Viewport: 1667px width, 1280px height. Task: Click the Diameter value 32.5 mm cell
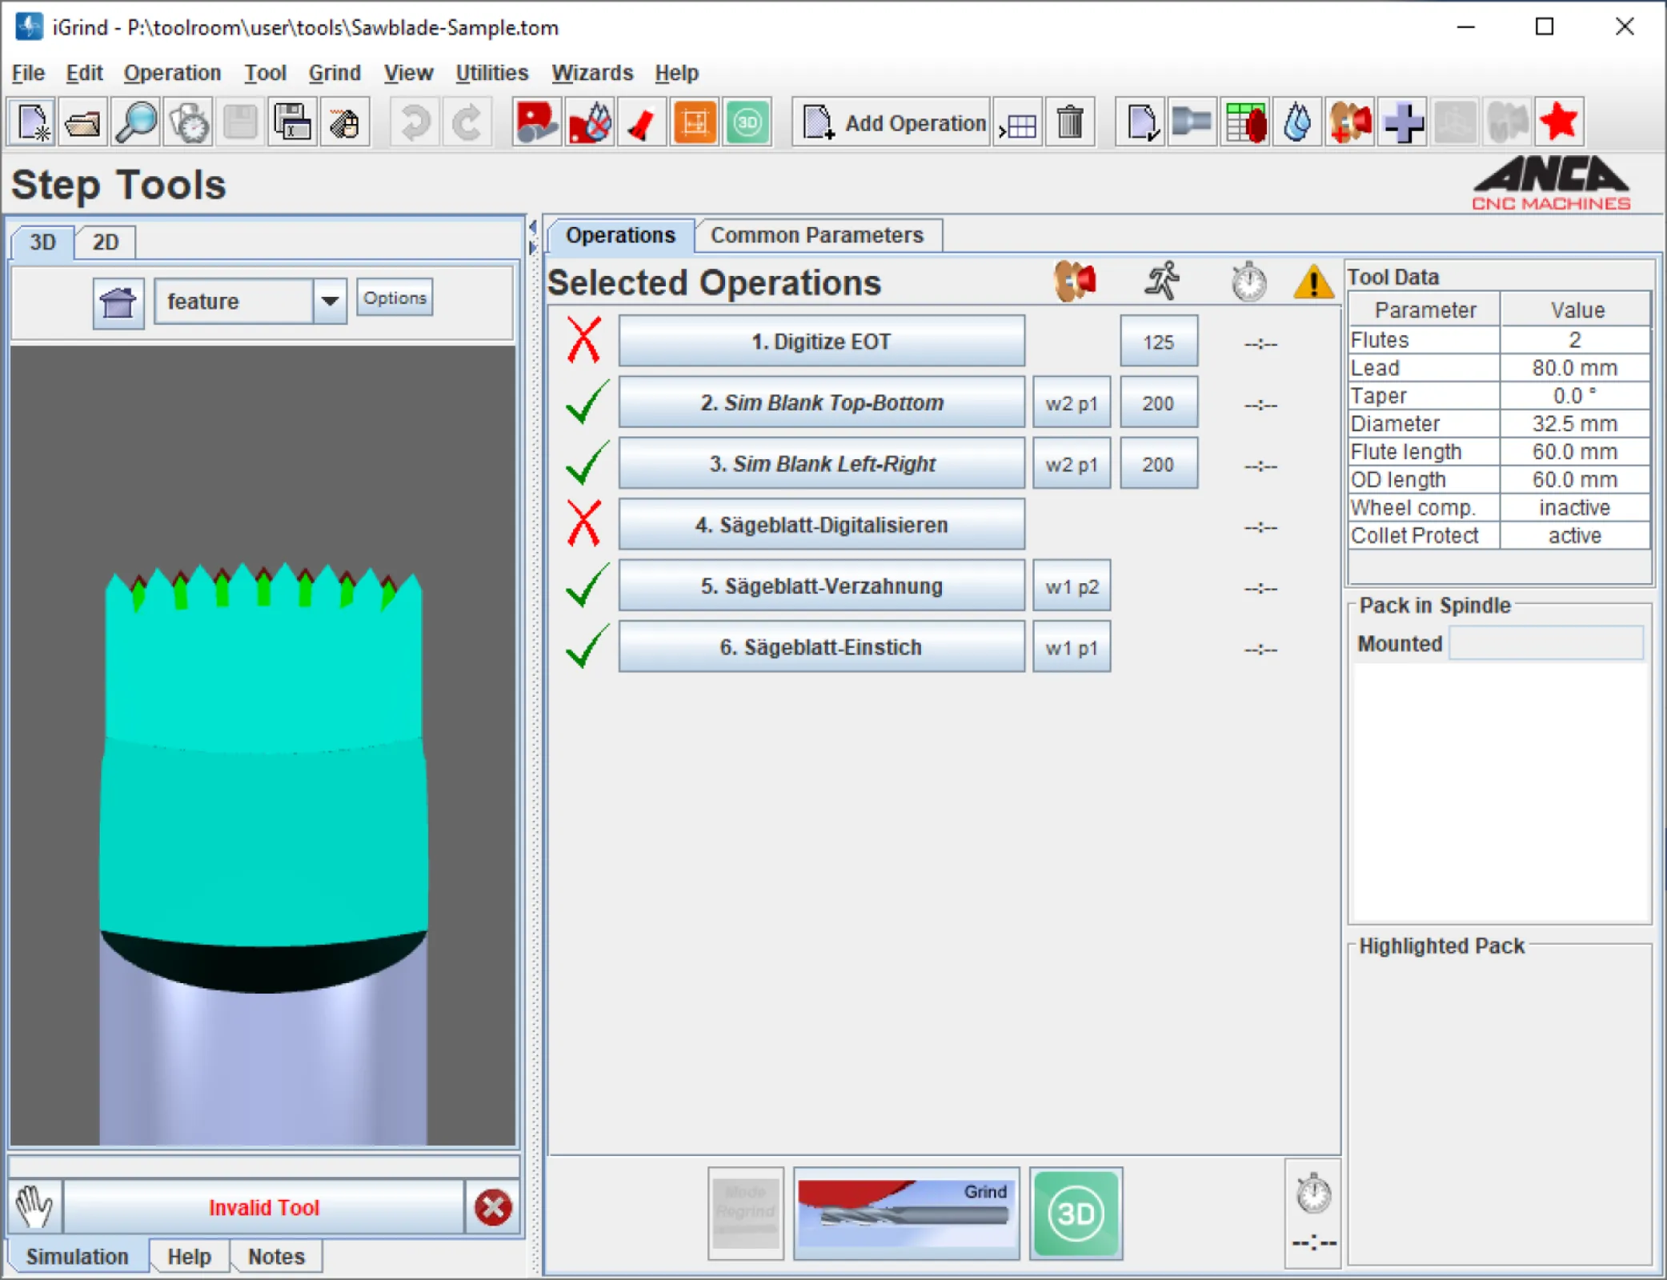[x=1574, y=423]
